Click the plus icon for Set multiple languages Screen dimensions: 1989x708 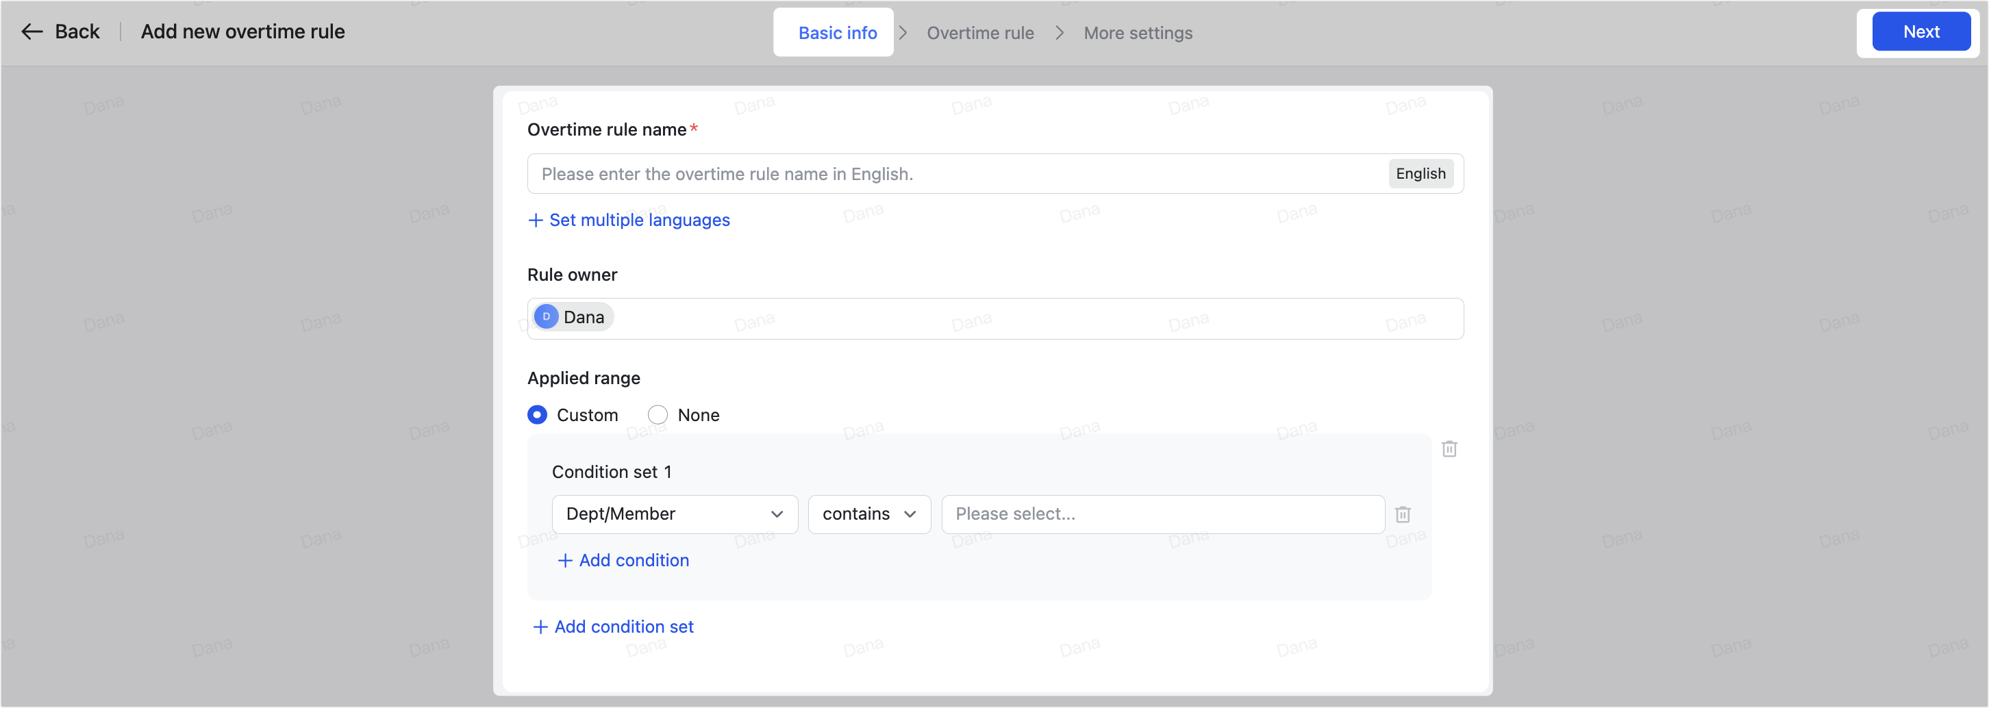tap(535, 220)
